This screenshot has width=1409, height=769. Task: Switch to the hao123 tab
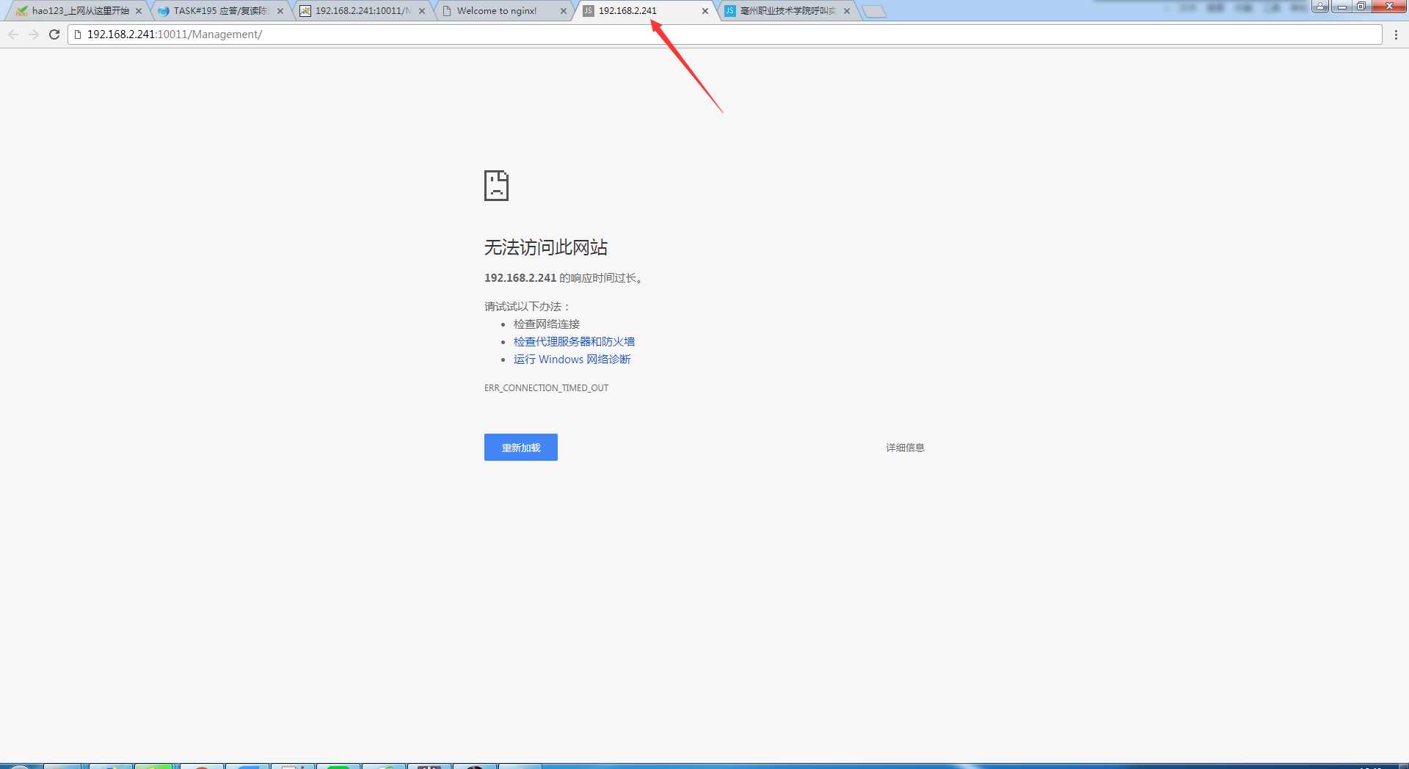[x=80, y=11]
